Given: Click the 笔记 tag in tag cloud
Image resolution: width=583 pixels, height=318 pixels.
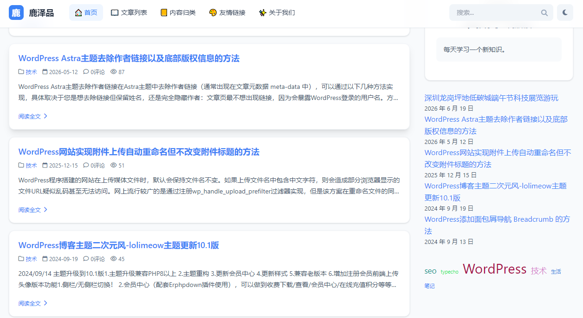Looking at the screenshot, I should tap(430, 286).
